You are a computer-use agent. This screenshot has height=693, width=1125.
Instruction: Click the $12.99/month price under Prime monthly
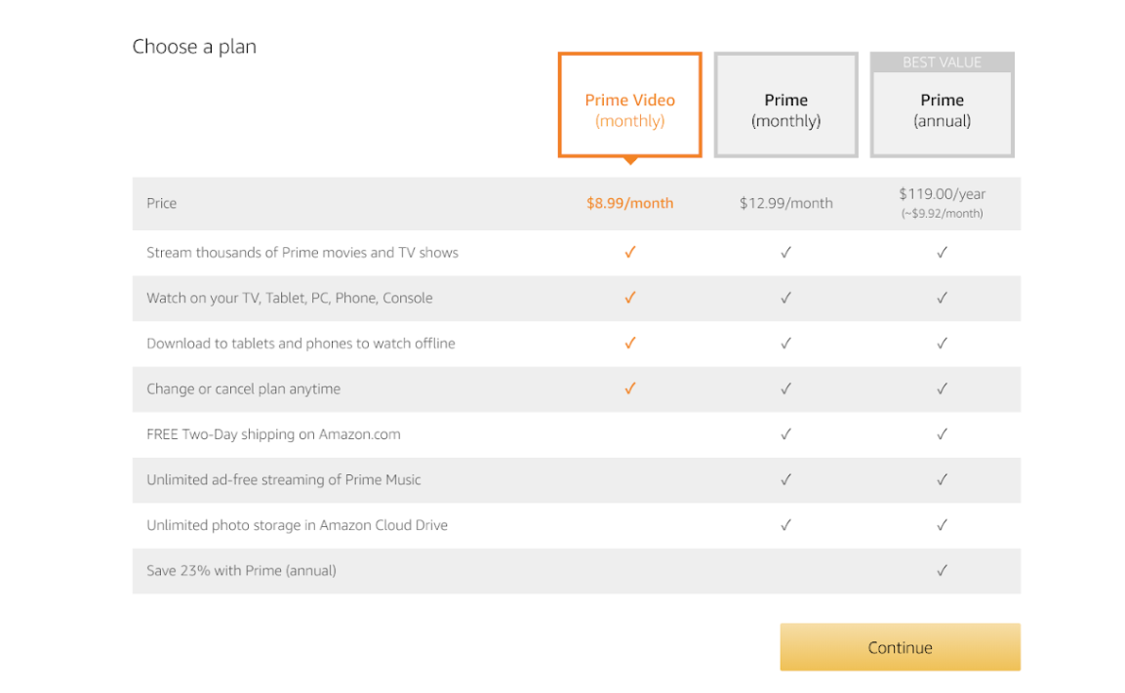785,203
